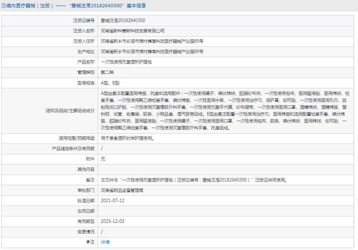Click the 注册人住所 label
Image resolution: width=358 pixels, height=250 pixels.
(x=84, y=41)
